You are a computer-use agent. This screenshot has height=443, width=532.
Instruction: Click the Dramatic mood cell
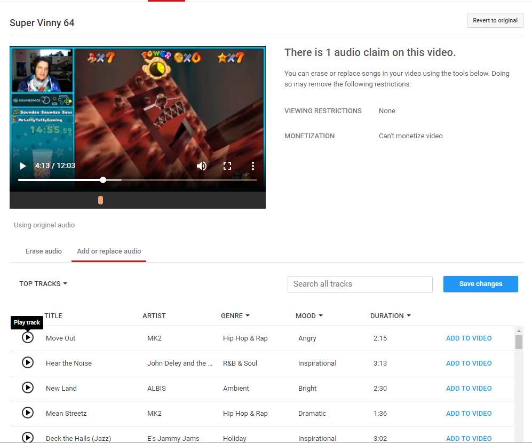tap(312, 414)
